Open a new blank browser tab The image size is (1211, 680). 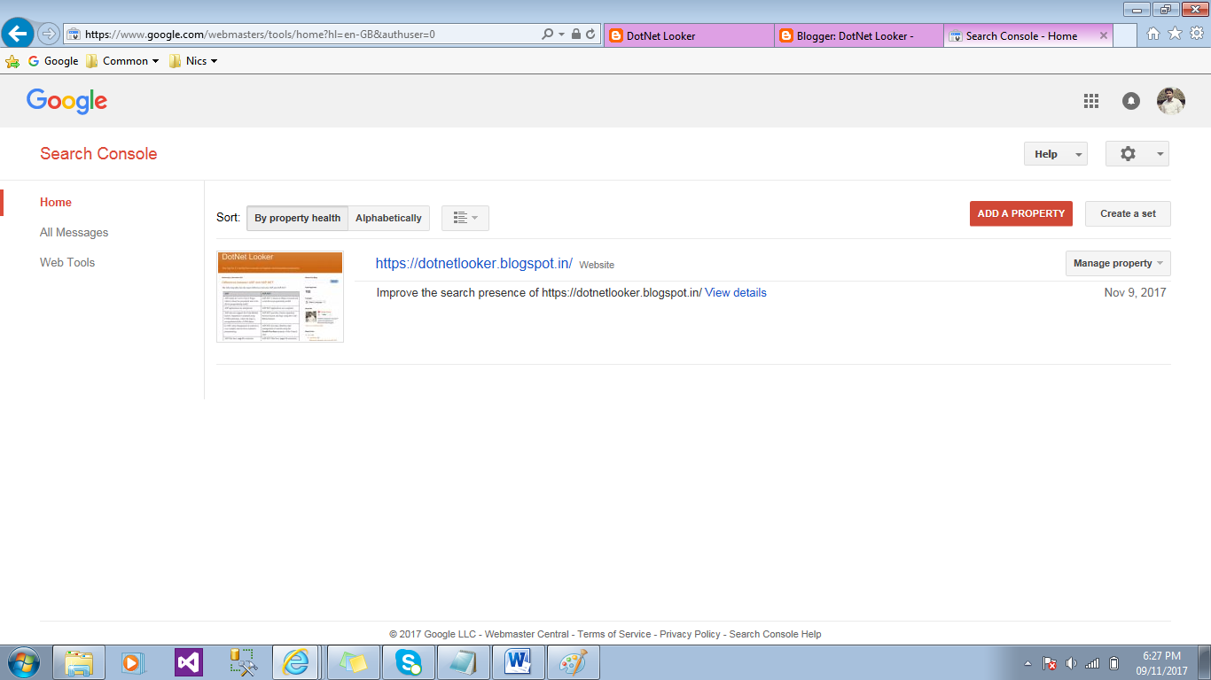pyautogui.click(x=1125, y=36)
